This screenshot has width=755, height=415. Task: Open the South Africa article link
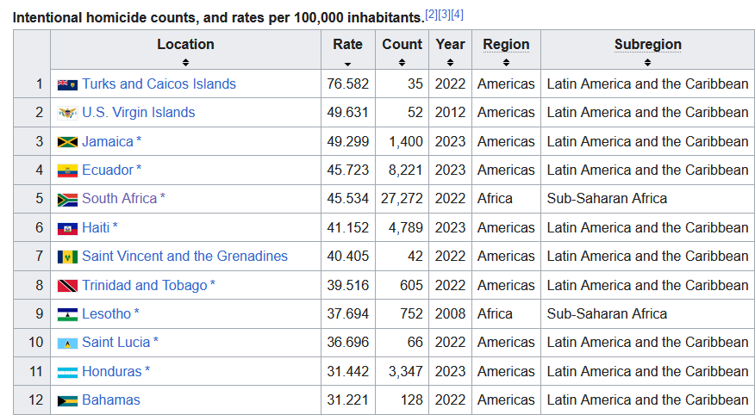coord(120,199)
